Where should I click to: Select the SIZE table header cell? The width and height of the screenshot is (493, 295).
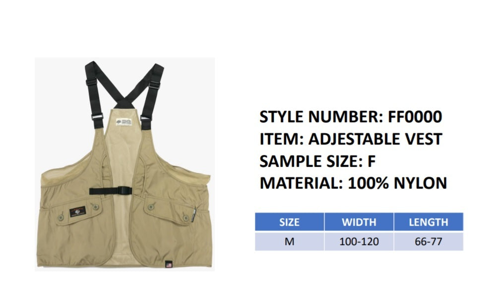289,222
